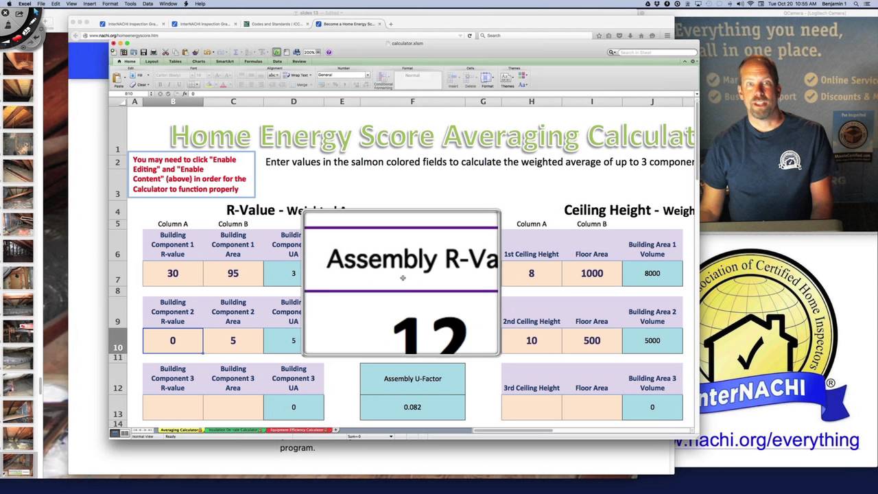Toggle Bold formatting button

(x=160, y=84)
